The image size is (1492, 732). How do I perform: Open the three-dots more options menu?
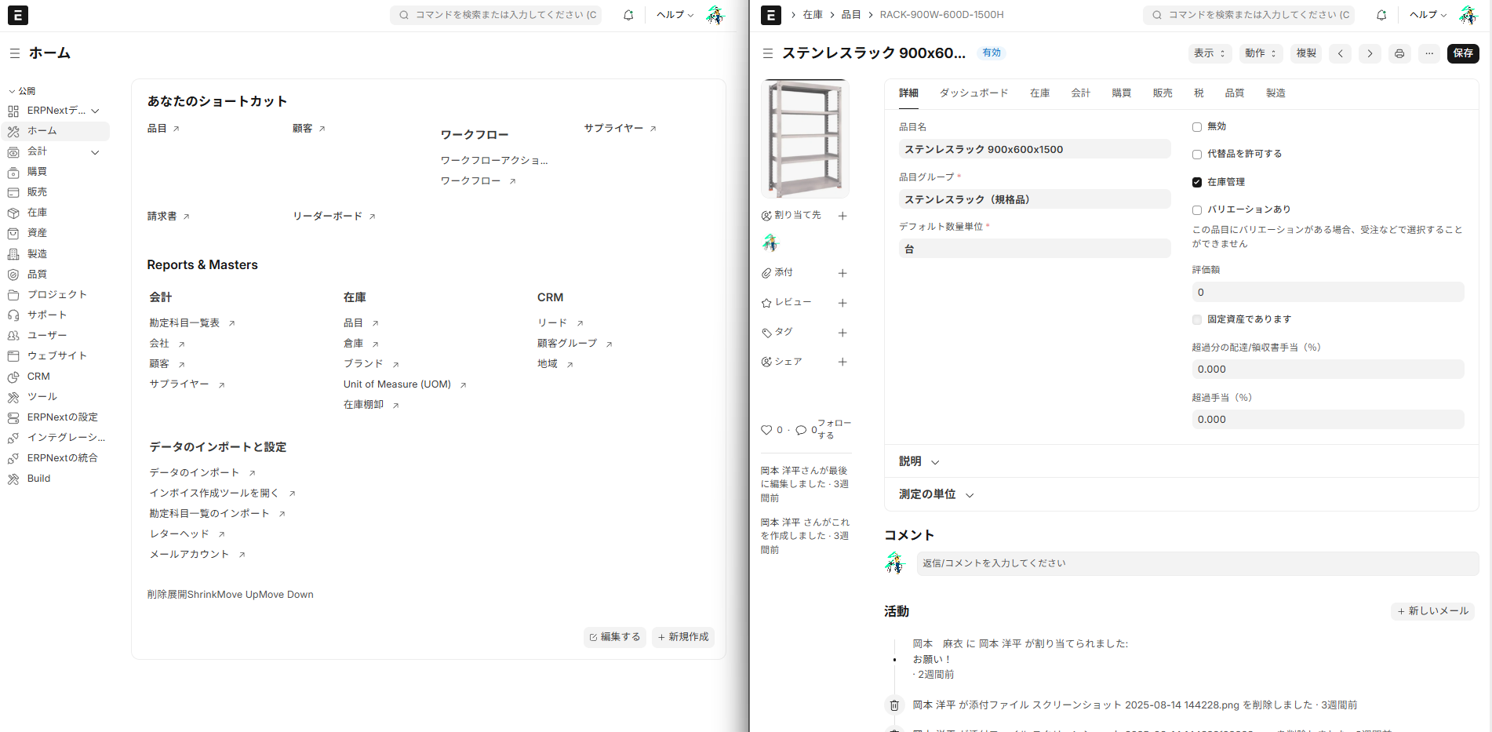pos(1429,53)
